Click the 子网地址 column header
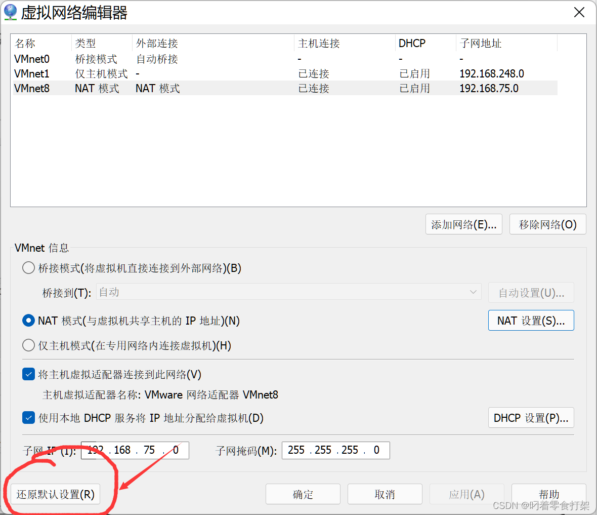This screenshot has height=515, width=597. click(x=506, y=43)
